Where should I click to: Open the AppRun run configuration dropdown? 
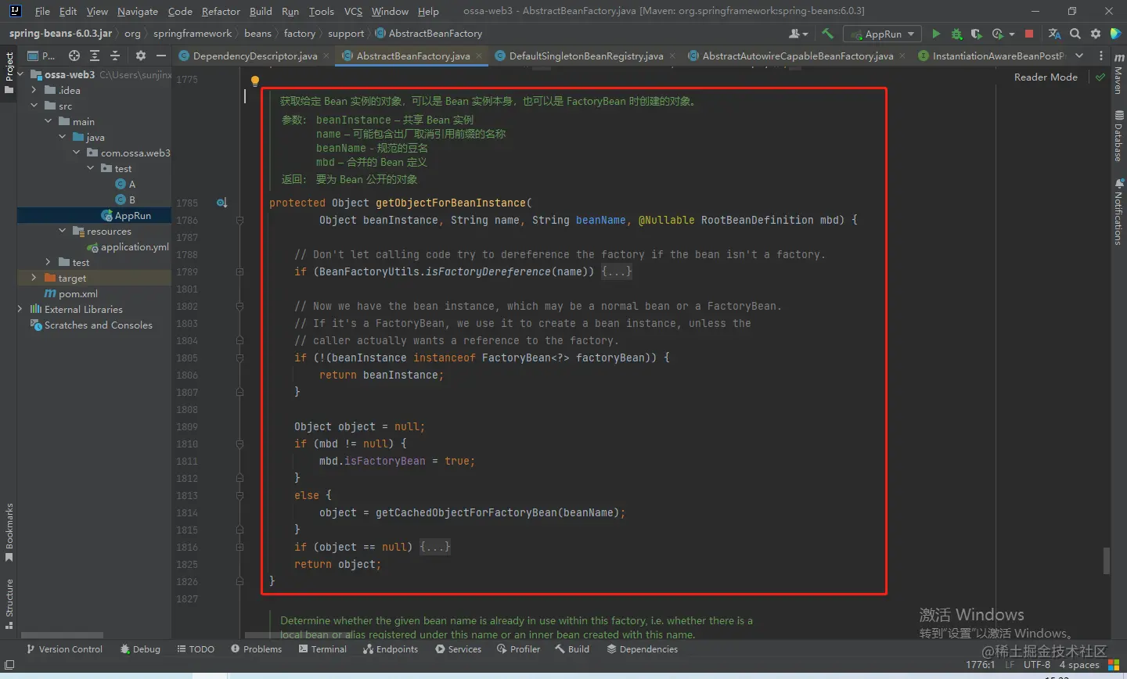[880, 34]
